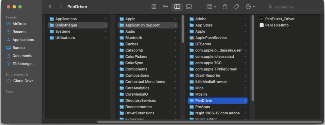Screen dimensions: 325x125
Task: Select Documents in the Favoris sidebar
Action: point(22,56)
